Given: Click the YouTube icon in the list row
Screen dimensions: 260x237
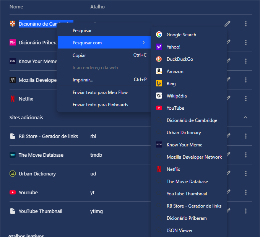Looking at the screenshot, I should click(13, 192).
